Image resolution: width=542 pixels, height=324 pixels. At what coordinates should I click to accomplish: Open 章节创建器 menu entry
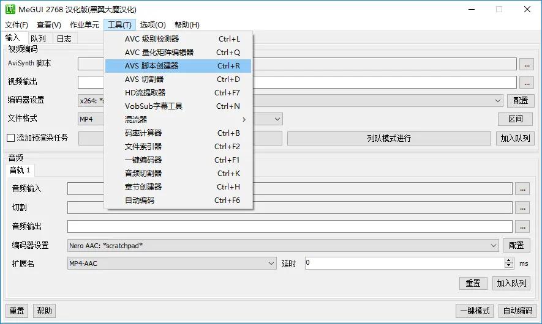pyautogui.click(x=178, y=187)
